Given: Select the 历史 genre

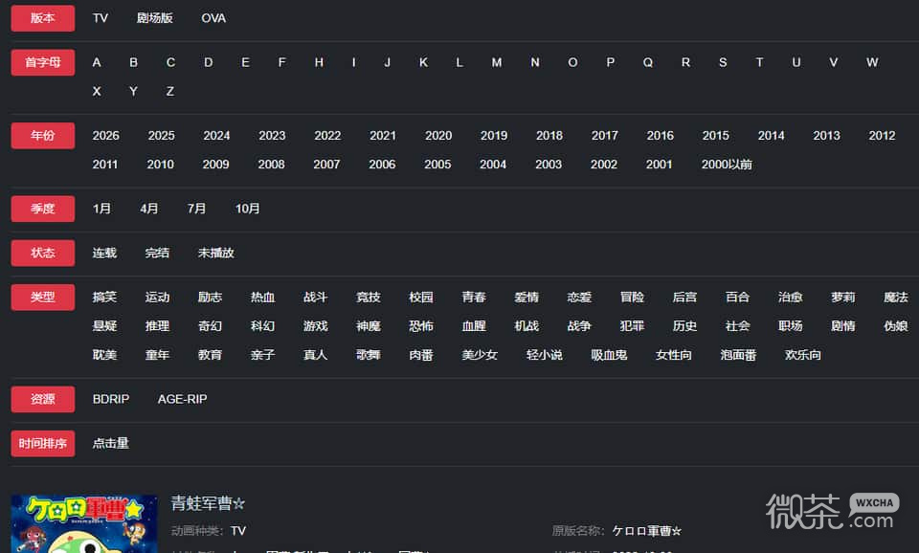Looking at the screenshot, I should (684, 325).
